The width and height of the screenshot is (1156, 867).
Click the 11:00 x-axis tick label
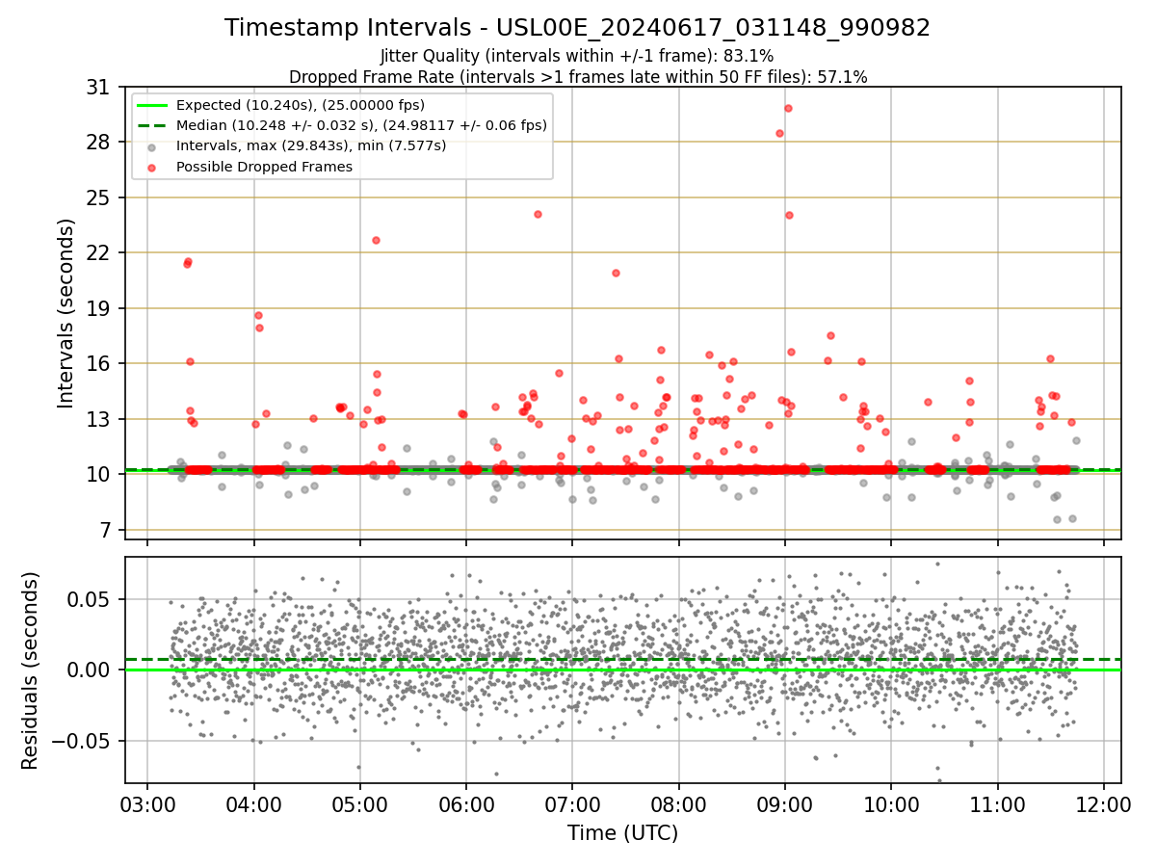click(997, 803)
